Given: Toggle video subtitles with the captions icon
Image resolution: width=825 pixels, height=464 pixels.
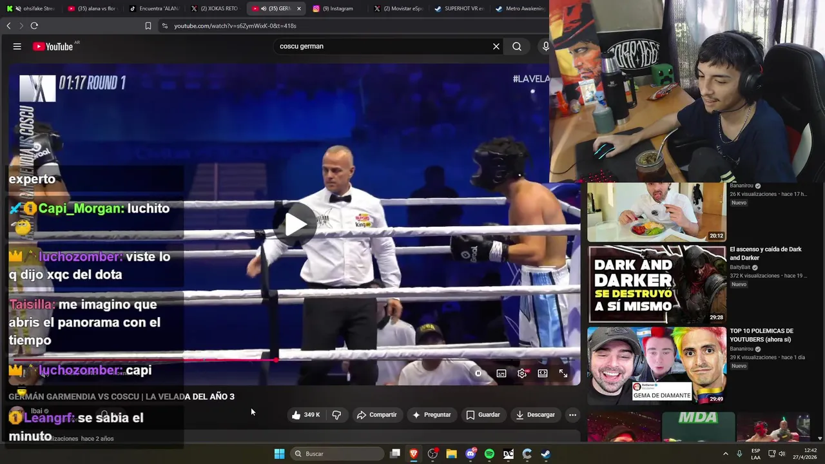Looking at the screenshot, I should pos(501,373).
